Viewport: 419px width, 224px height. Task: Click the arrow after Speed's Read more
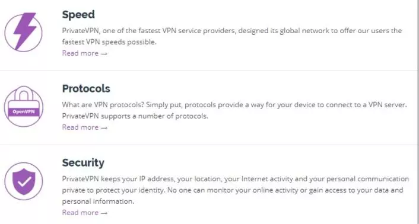[x=104, y=53]
